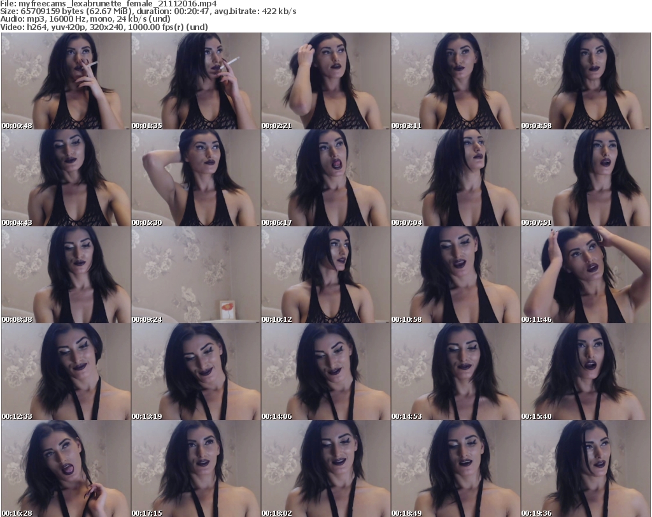This screenshot has width=652, height=517.
Task: Select the empty-room thumbnail stamped 00:09:24
Action: coord(196,275)
